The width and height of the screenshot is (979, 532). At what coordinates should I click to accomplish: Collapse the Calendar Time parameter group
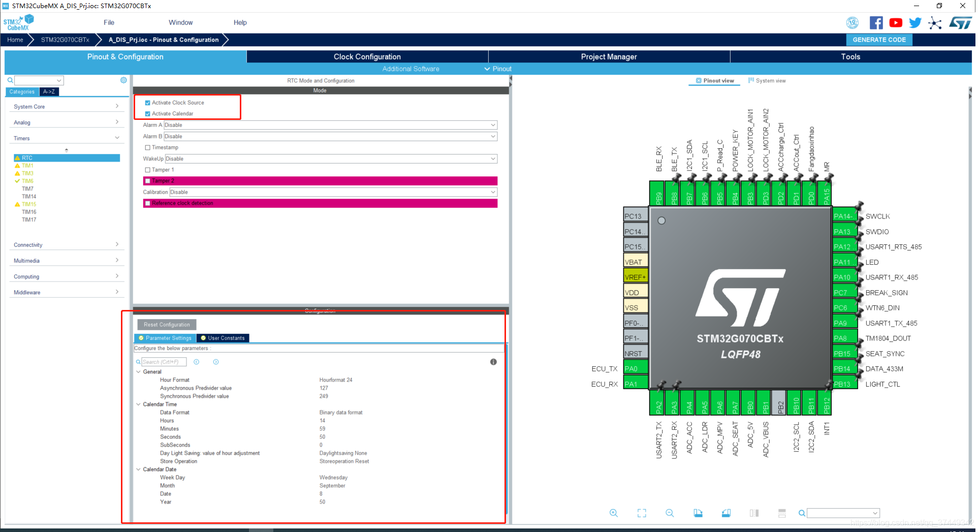tap(138, 404)
